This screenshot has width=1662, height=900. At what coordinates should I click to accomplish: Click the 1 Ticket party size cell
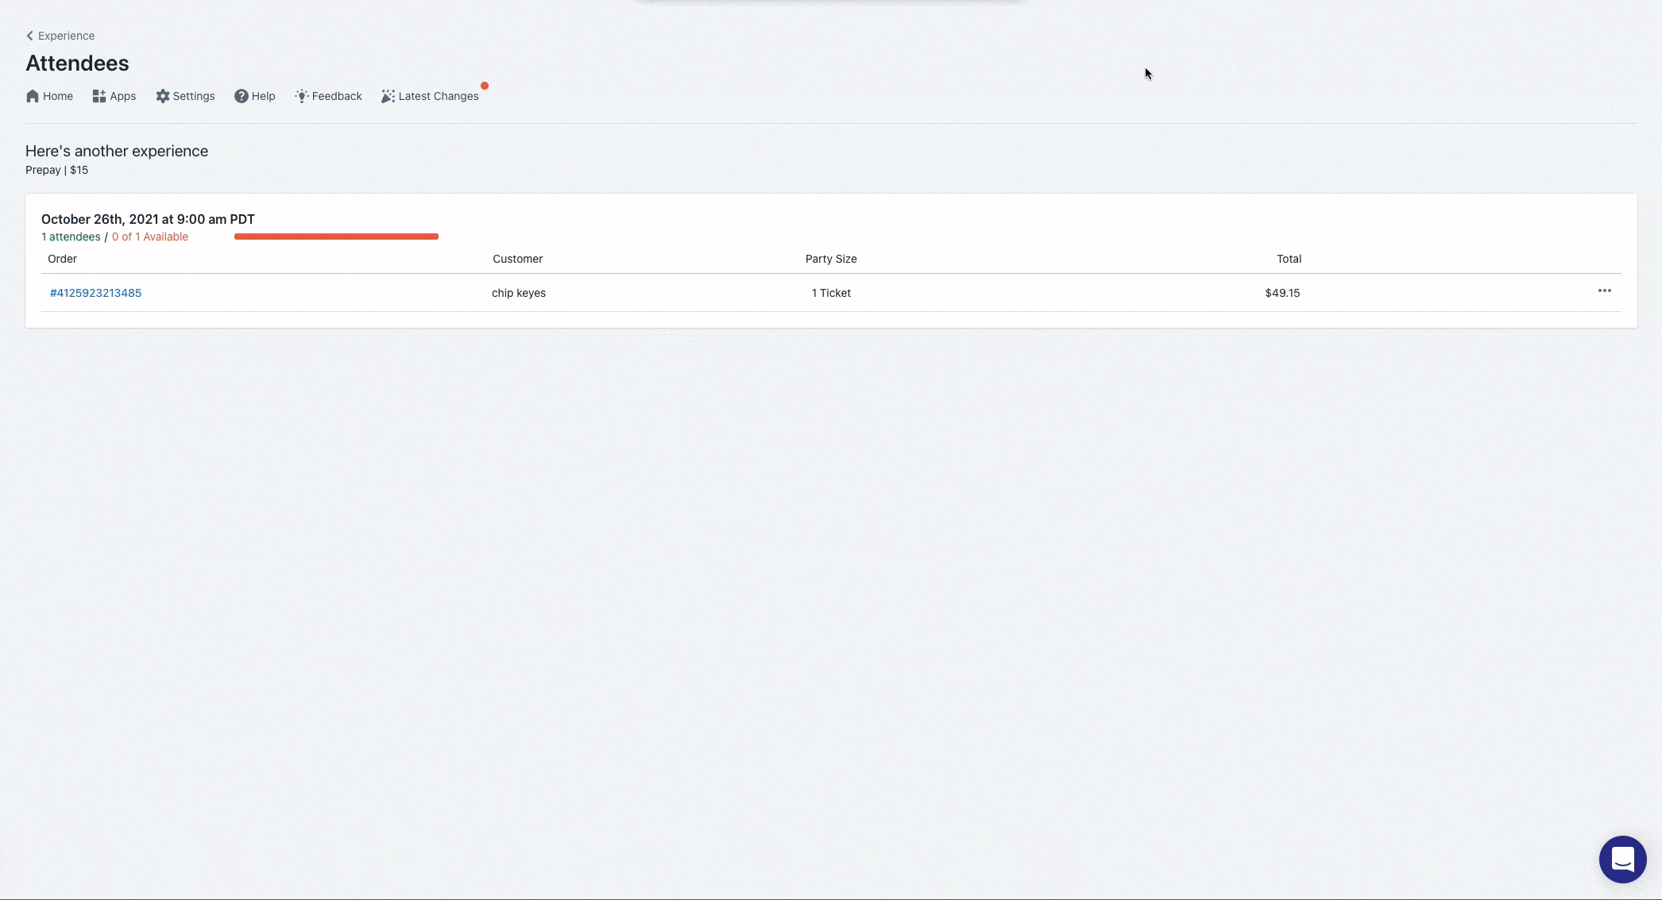[x=831, y=293]
